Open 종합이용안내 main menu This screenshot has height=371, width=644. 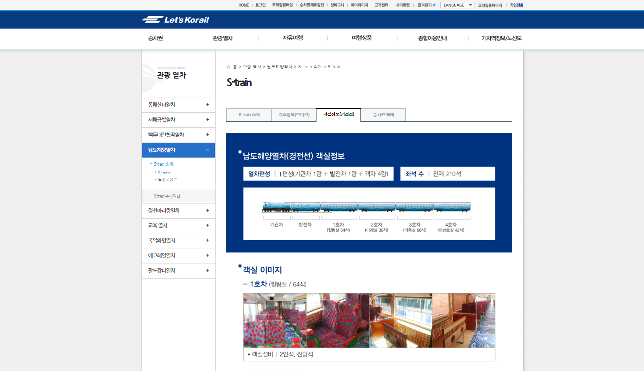[432, 38]
